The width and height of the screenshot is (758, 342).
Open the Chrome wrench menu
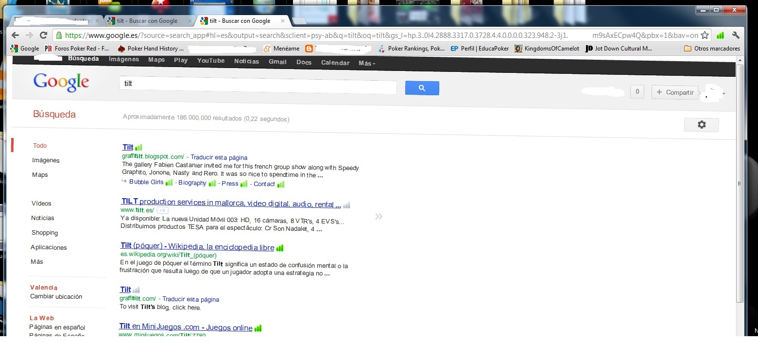coord(736,35)
